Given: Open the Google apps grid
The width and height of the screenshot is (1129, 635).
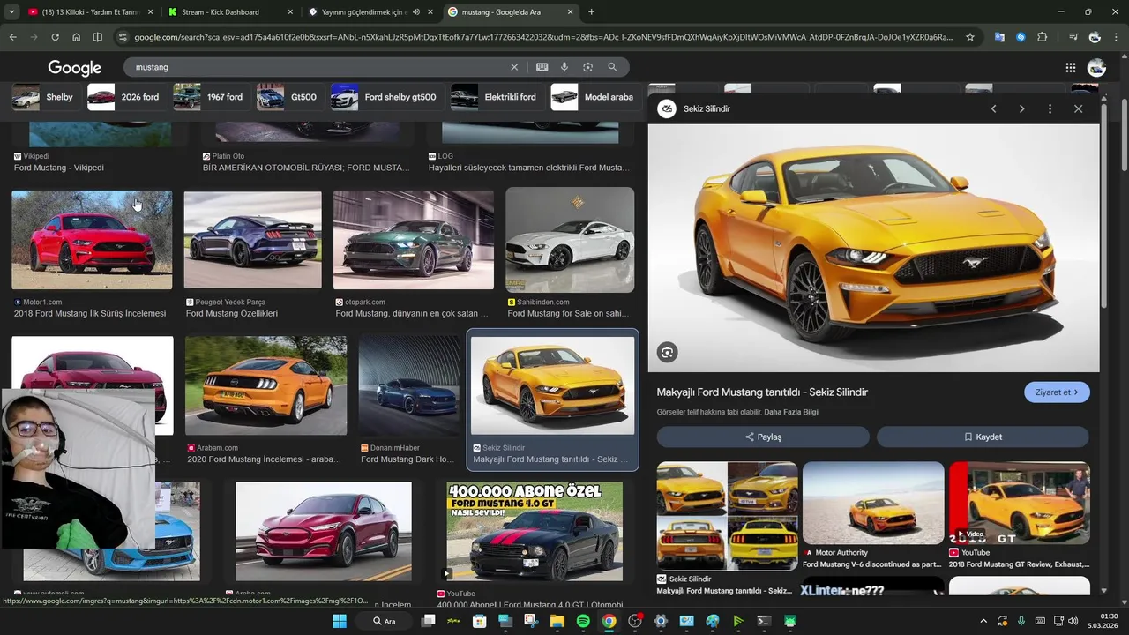Looking at the screenshot, I should coord(1070,68).
